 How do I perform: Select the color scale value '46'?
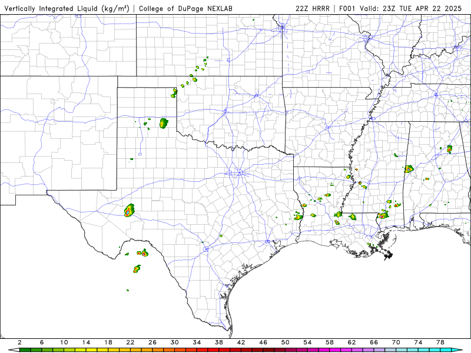pyautogui.click(x=263, y=342)
